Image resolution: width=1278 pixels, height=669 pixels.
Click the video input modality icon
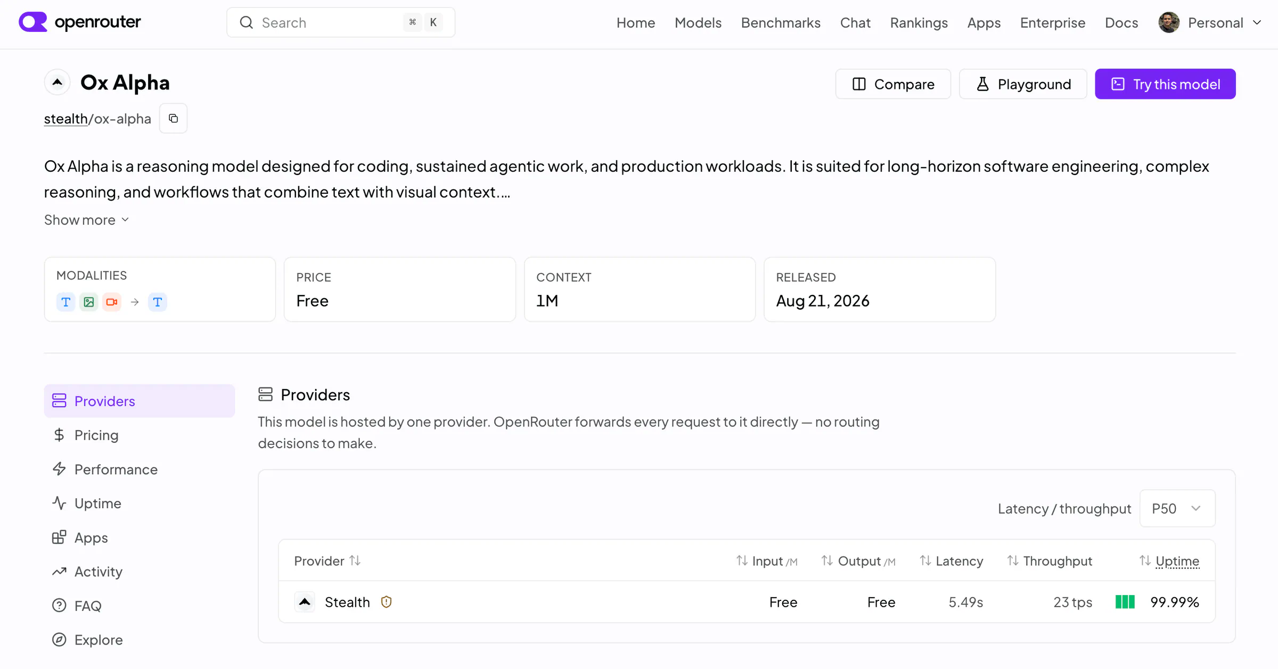[112, 302]
